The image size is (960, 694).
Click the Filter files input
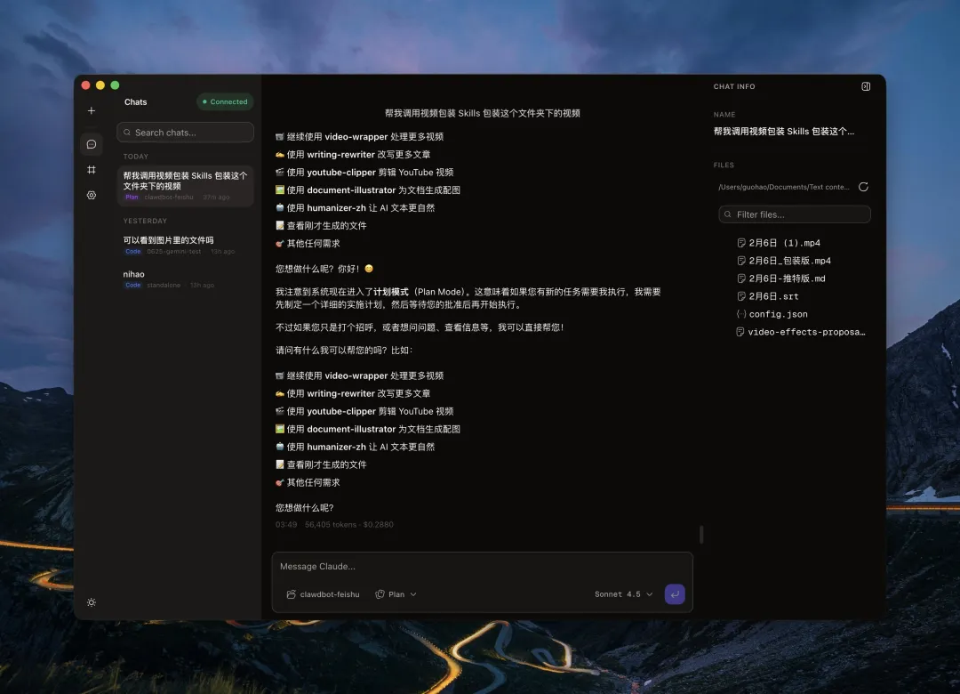pyautogui.click(x=795, y=214)
